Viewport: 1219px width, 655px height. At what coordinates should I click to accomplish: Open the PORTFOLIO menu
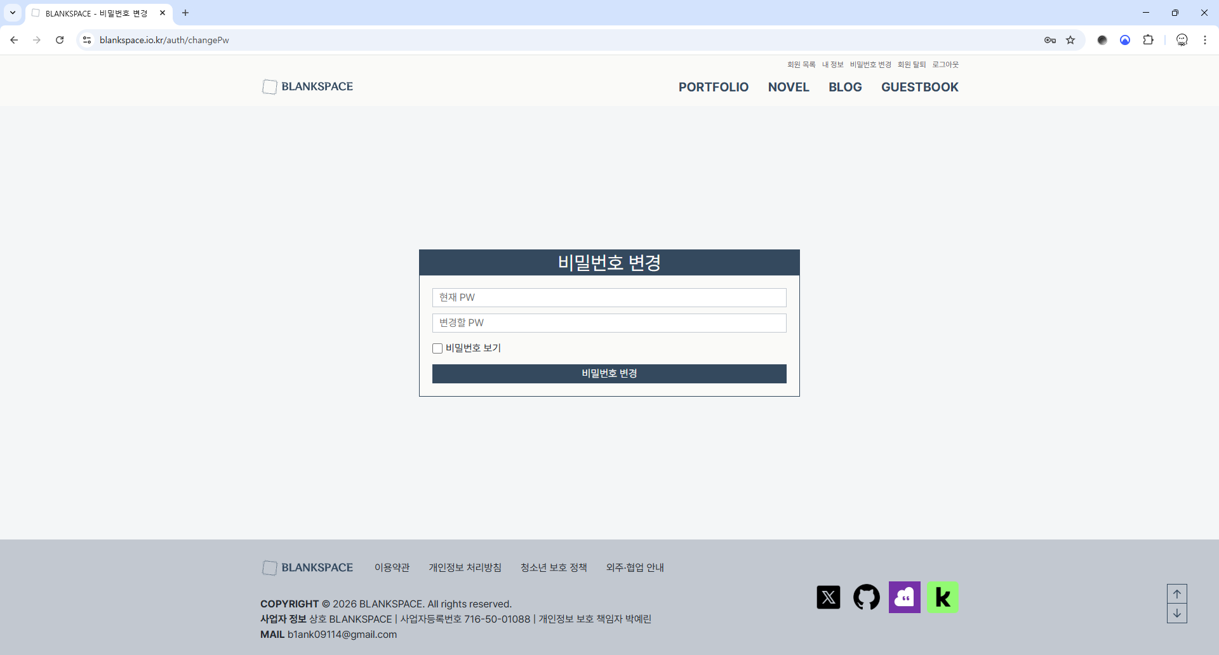[x=713, y=87]
